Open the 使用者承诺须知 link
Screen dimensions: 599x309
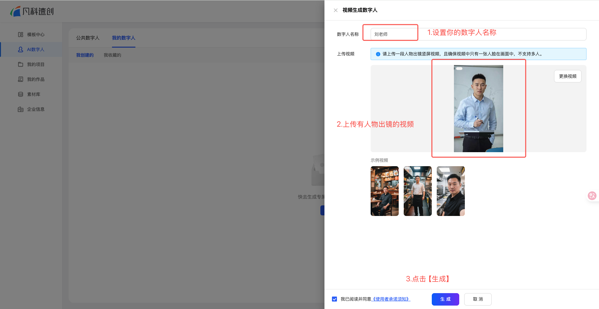click(x=391, y=299)
